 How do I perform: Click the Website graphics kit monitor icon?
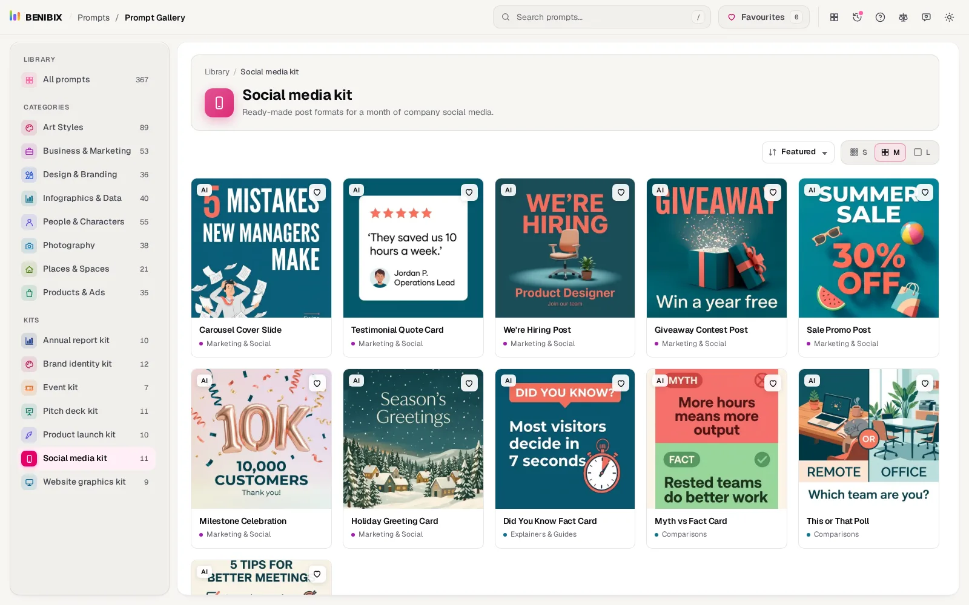[x=29, y=482]
